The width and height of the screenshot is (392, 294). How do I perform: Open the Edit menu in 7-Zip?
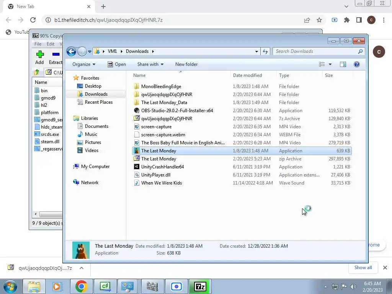tap(50, 44)
